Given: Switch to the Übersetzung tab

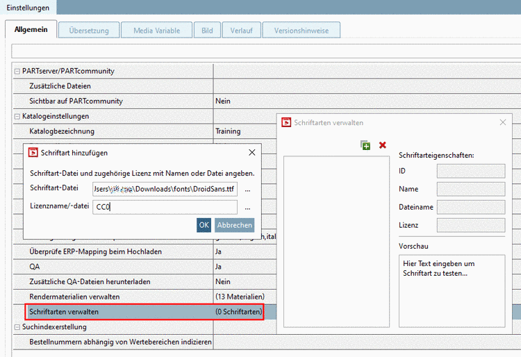Looking at the screenshot, I should tap(88, 31).
